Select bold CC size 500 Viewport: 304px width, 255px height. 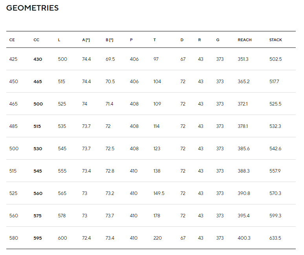(38, 104)
